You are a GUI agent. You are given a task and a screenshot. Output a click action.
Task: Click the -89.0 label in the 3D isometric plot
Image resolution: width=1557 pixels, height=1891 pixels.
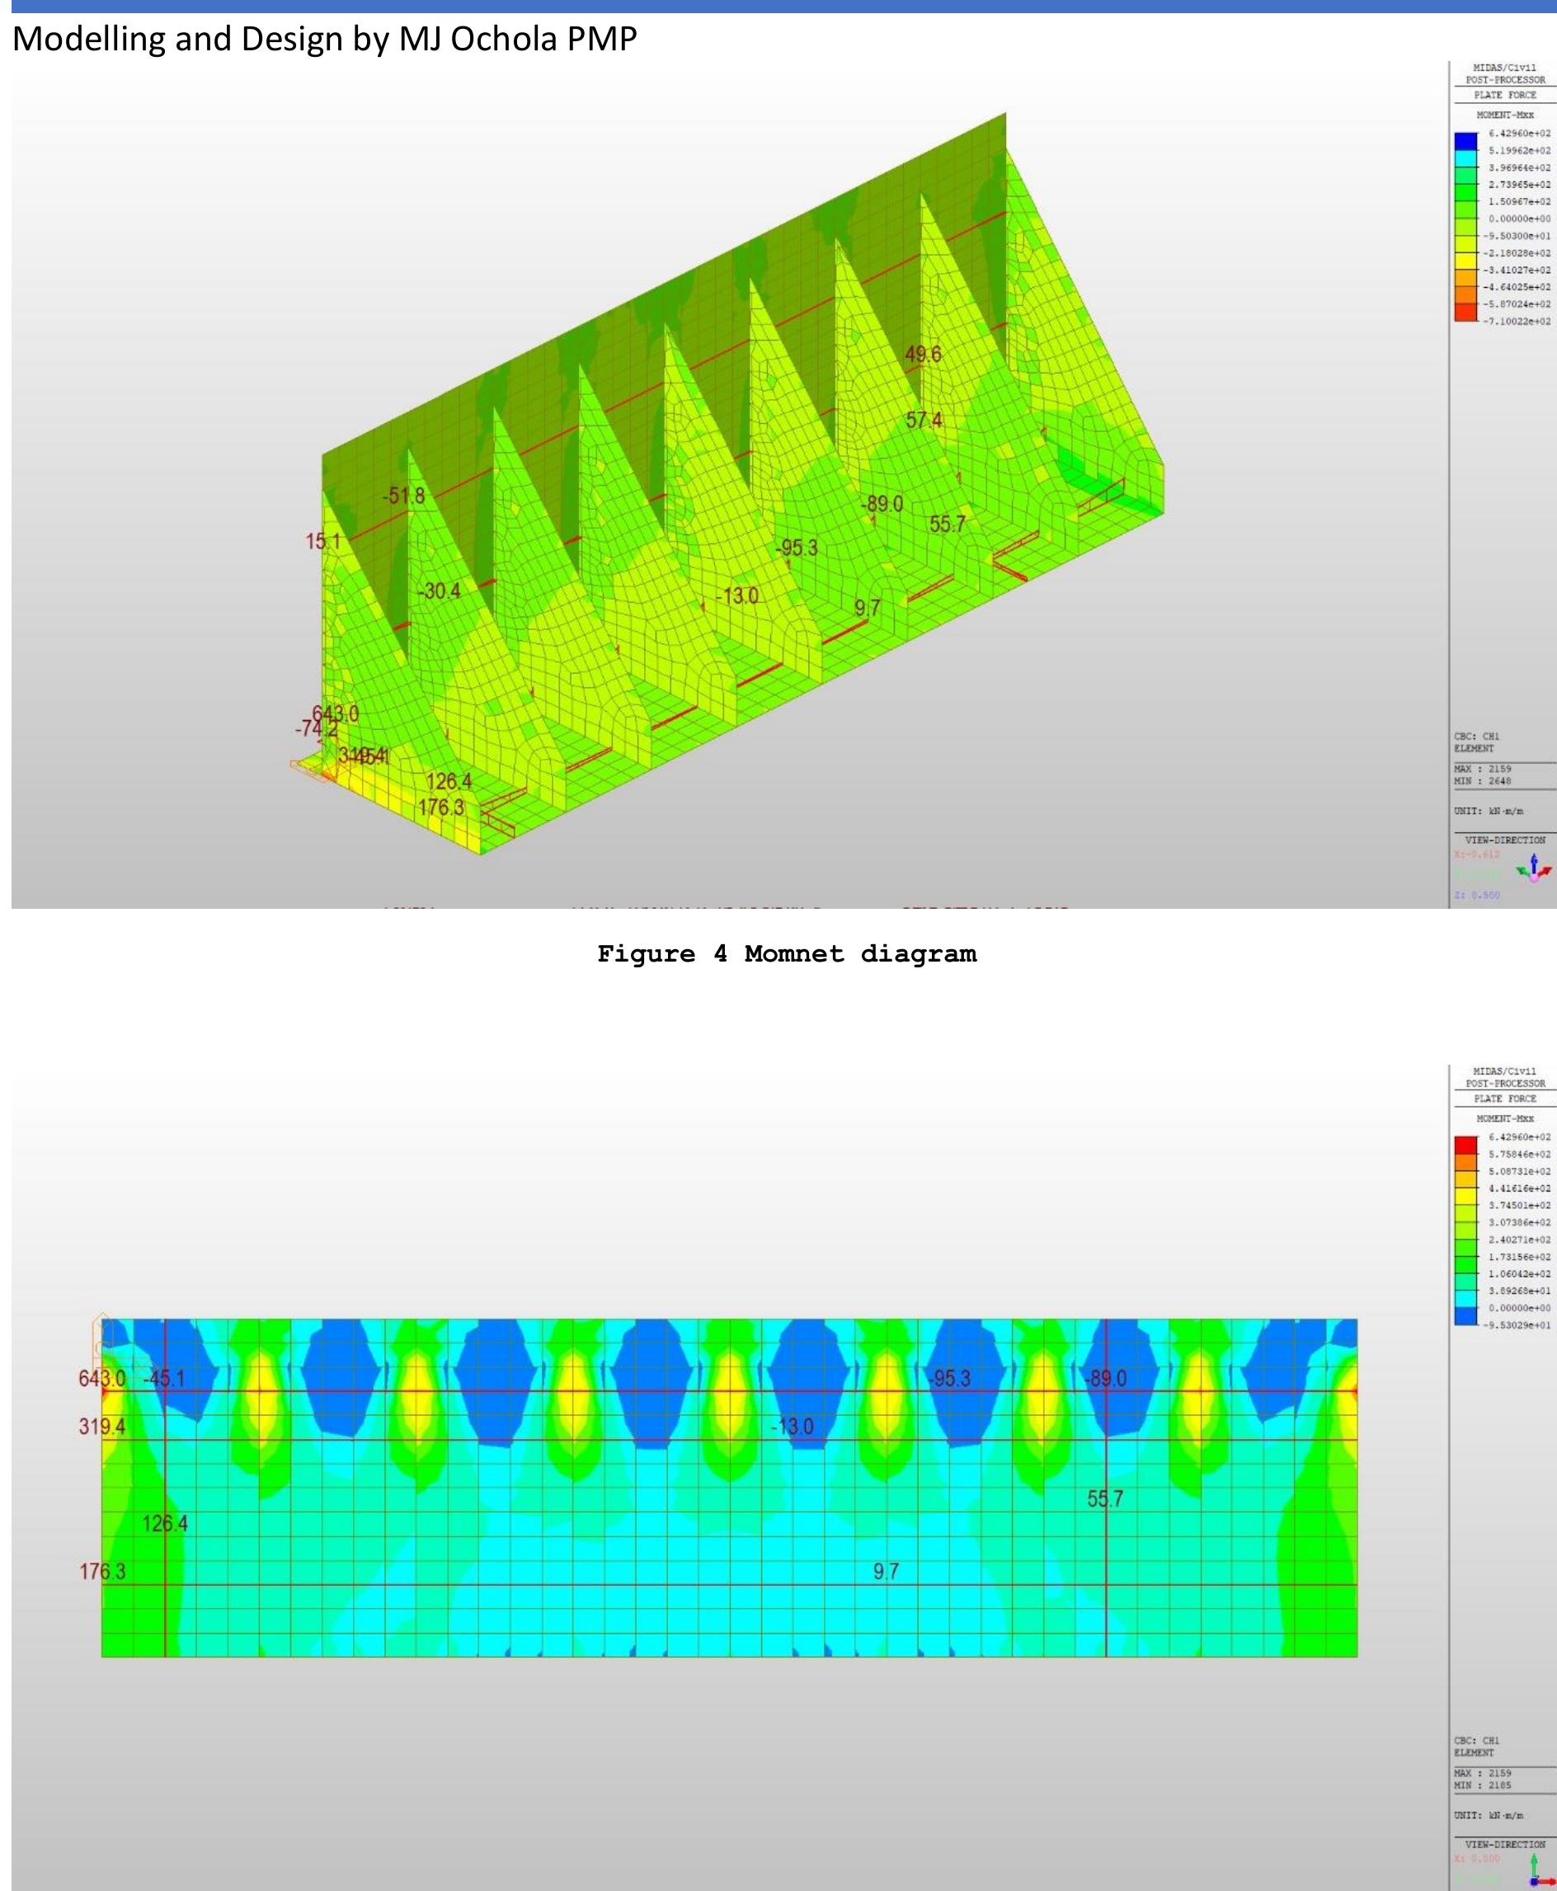coord(882,503)
